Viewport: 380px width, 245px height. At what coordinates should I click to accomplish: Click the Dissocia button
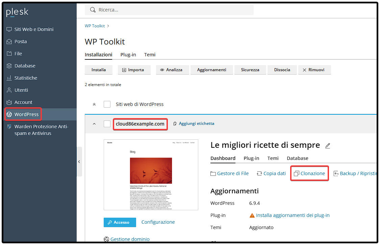pos(282,70)
